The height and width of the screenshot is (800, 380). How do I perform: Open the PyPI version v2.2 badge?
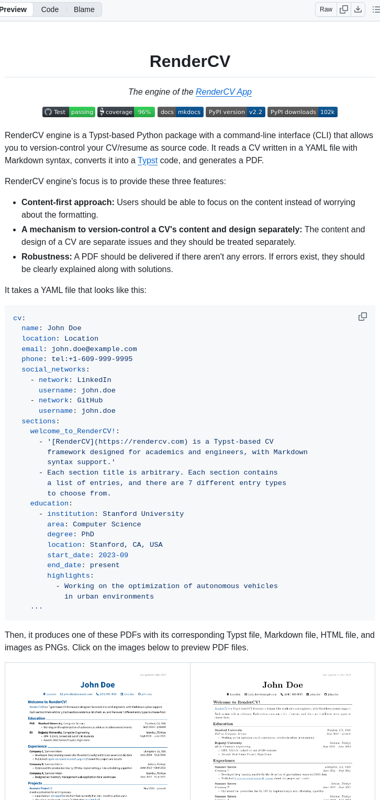pos(235,111)
